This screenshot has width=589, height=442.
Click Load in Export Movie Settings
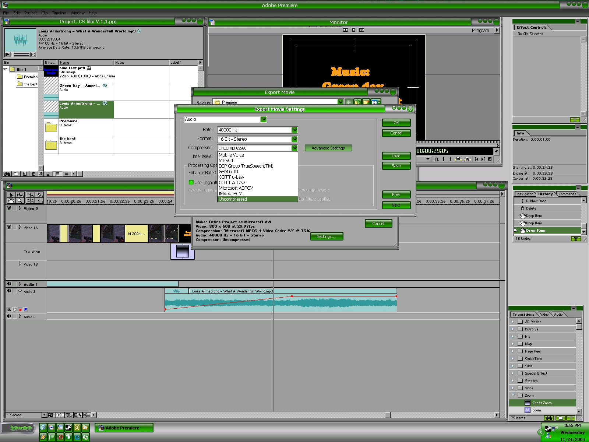(x=396, y=156)
